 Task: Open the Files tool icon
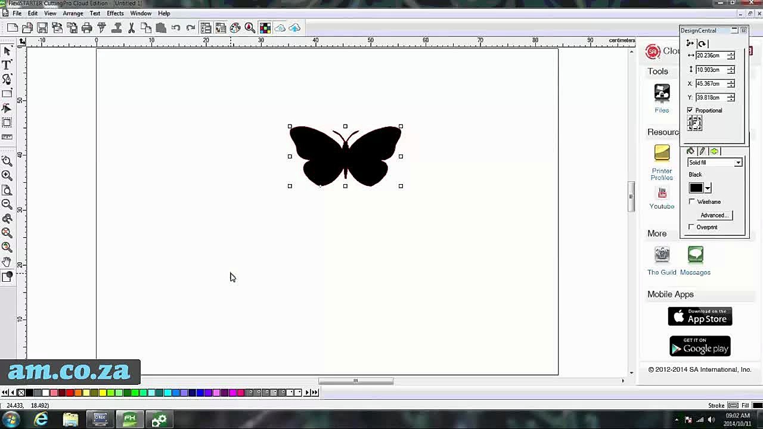click(662, 98)
